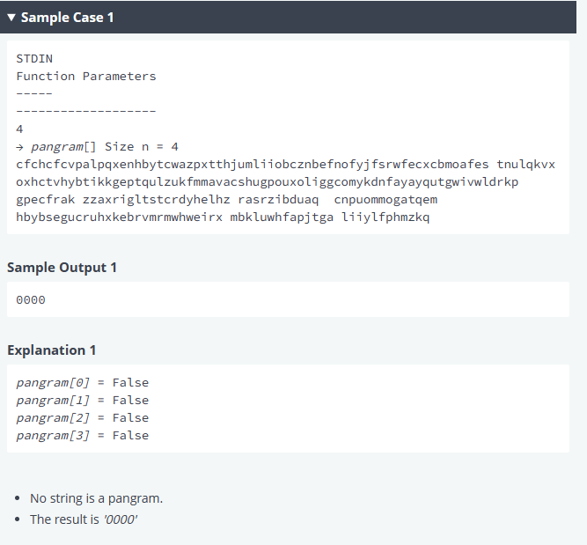This screenshot has width=587, height=545.
Task: Click the word tnulqkvx in the input
Action: tap(525, 165)
